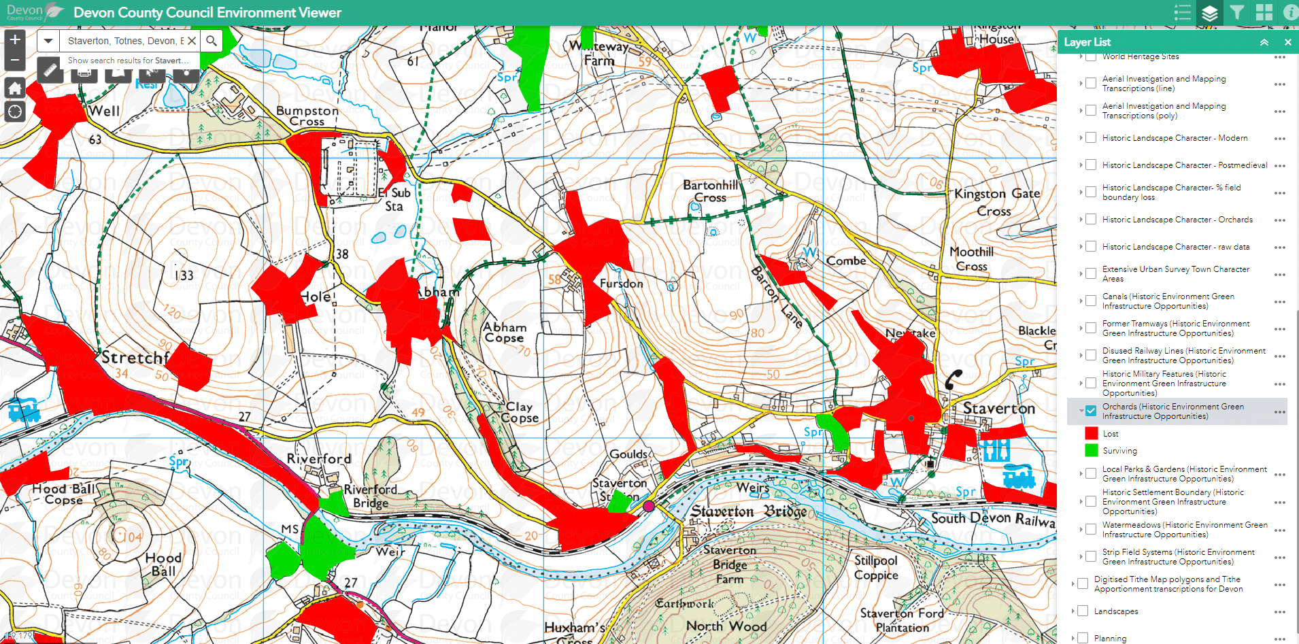
Task: Zoom in with the plus button
Action: click(15, 39)
